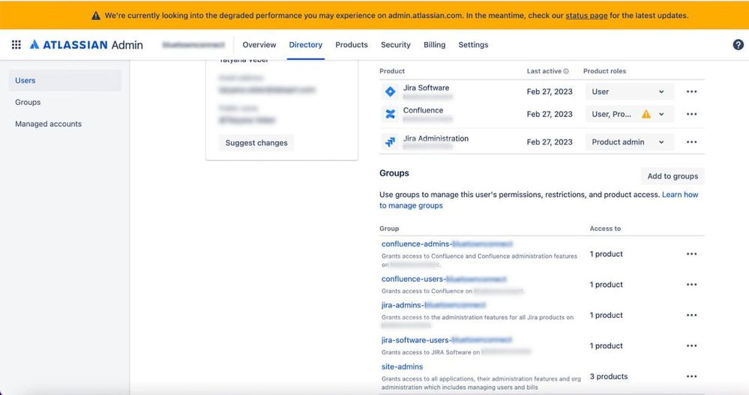Open more actions for Confluence row
Screen dimensions: 749x395
click(x=691, y=114)
